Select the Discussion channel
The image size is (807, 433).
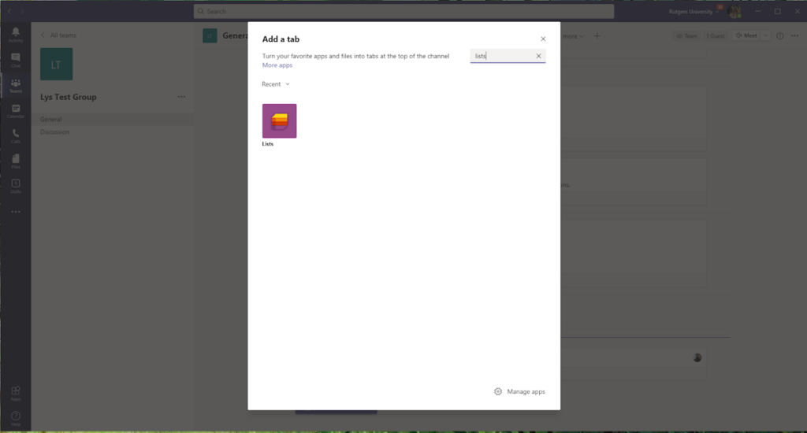point(55,132)
